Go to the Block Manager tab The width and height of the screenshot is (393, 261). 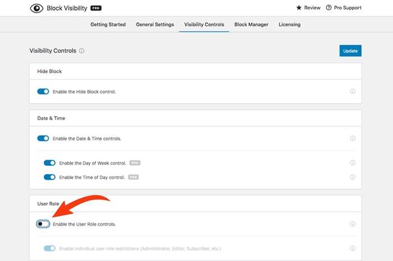(x=252, y=25)
